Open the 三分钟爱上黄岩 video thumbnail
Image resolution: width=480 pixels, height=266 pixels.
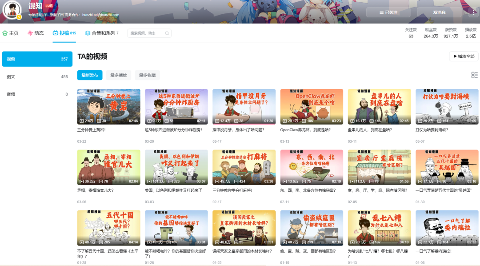[x=108, y=107]
